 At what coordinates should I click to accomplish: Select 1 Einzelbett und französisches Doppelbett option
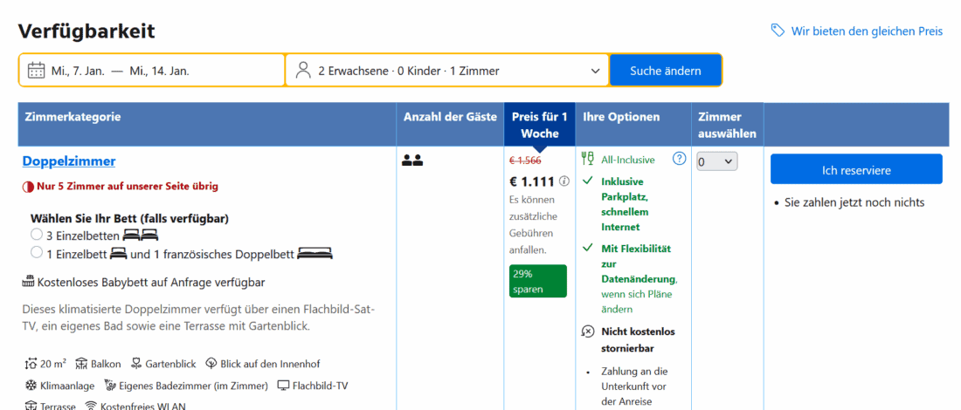coord(37,253)
